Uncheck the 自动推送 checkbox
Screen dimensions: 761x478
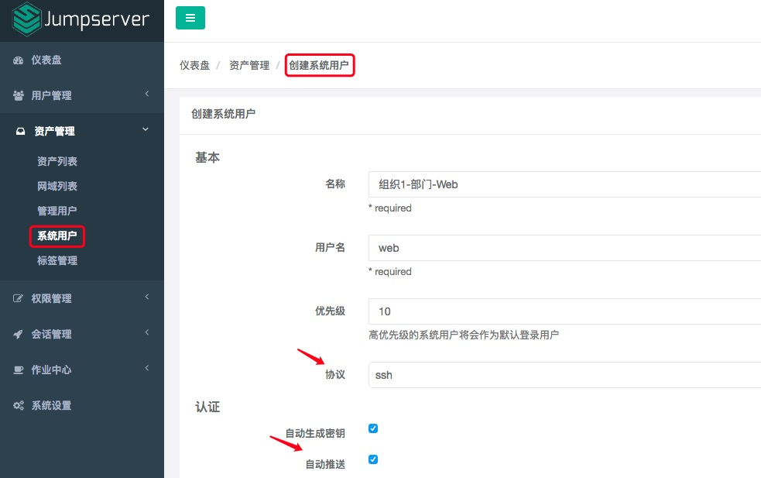(x=373, y=459)
